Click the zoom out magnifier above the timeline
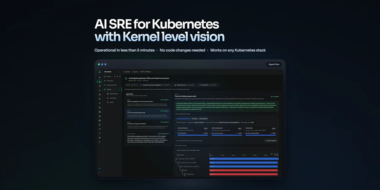 point(275,154)
